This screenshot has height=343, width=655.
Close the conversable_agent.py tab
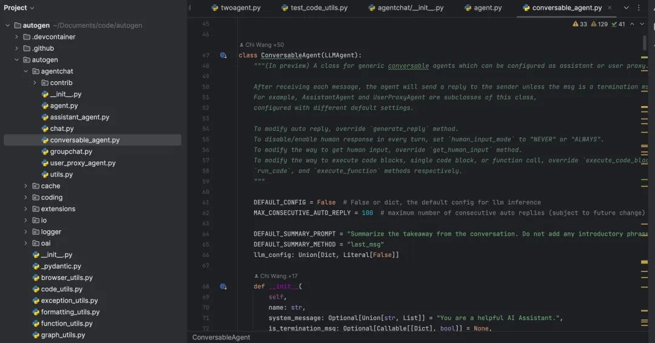click(x=610, y=8)
